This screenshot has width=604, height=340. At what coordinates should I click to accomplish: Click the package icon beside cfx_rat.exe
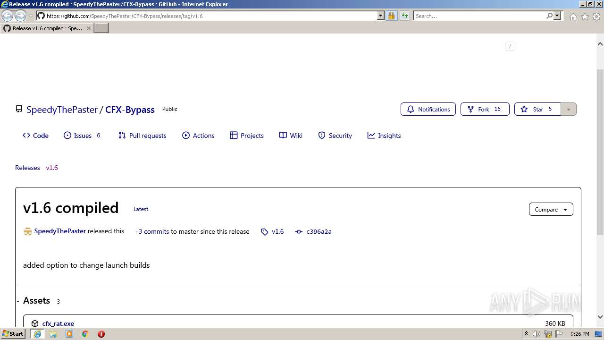35,323
